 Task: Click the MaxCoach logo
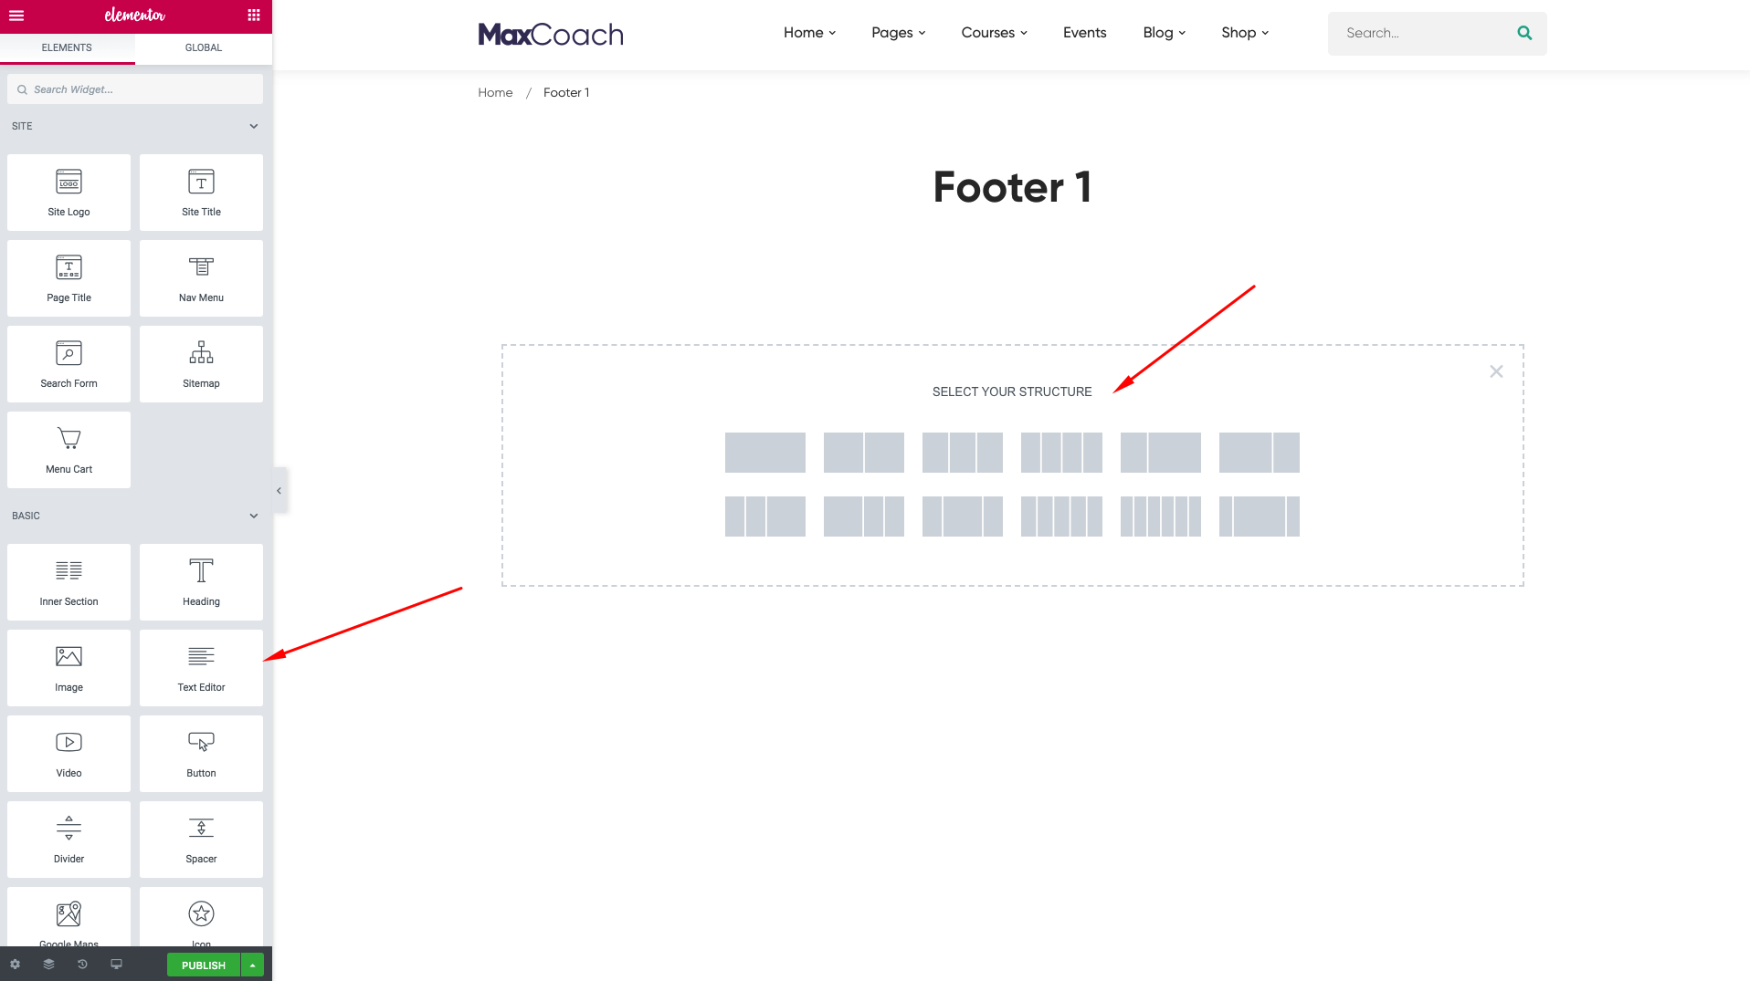point(551,35)
